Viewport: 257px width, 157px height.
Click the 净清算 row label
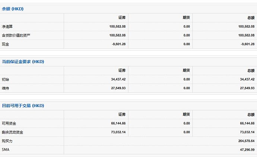[7, 26]
